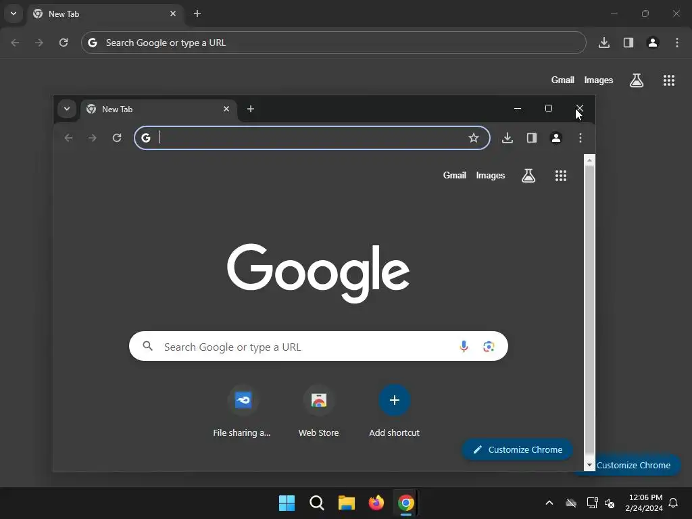The image size is (692, 519).
Task: Click the Chrome icon on the taskbar
Action: (x=406, y=503)
